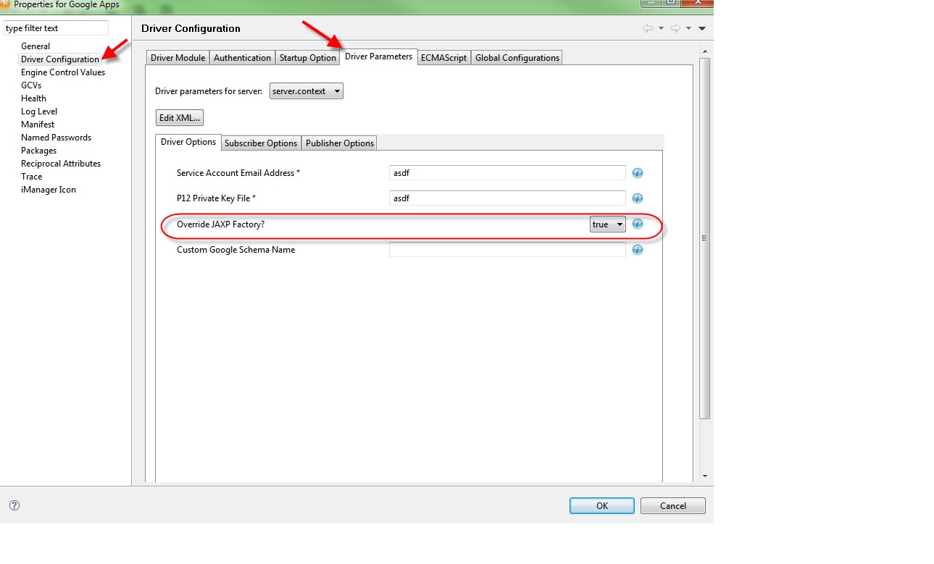The image size is (934, 564).
Task: Switch to Subscriber Options sub-tab
Action: tap(261, 143)
